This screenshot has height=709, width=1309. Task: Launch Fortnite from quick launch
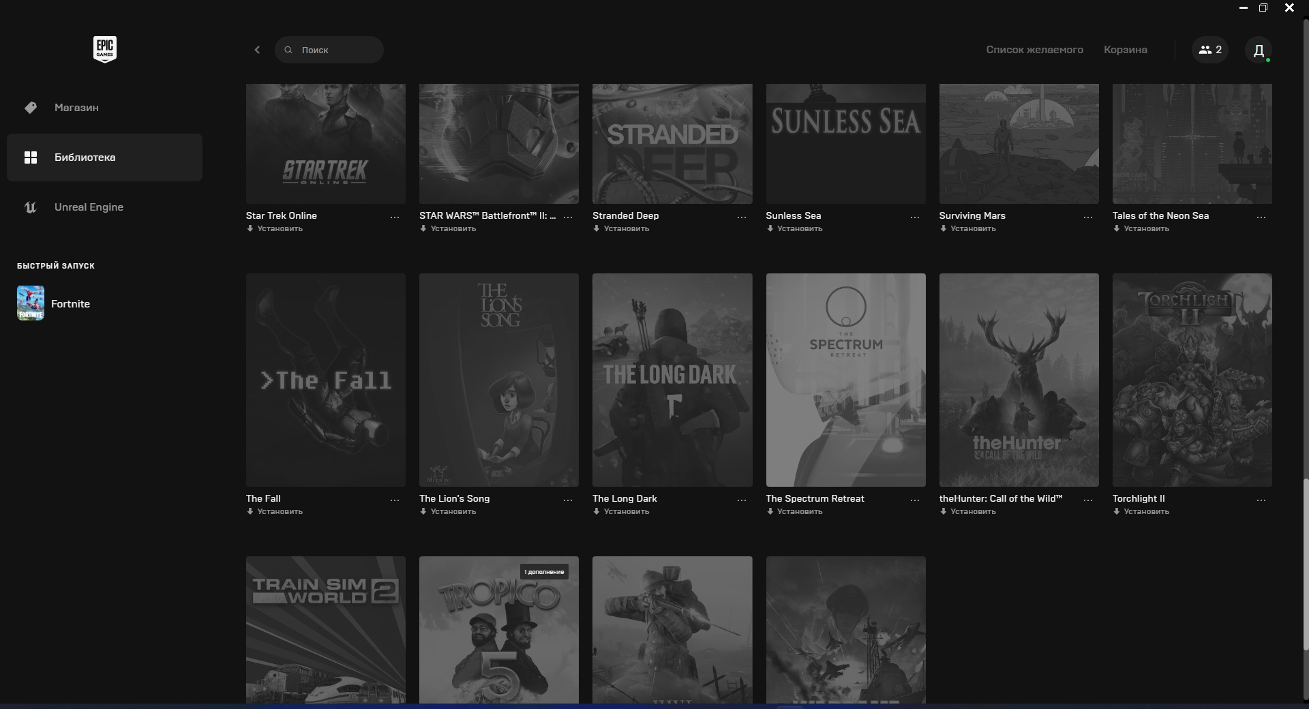coord(54,303)
